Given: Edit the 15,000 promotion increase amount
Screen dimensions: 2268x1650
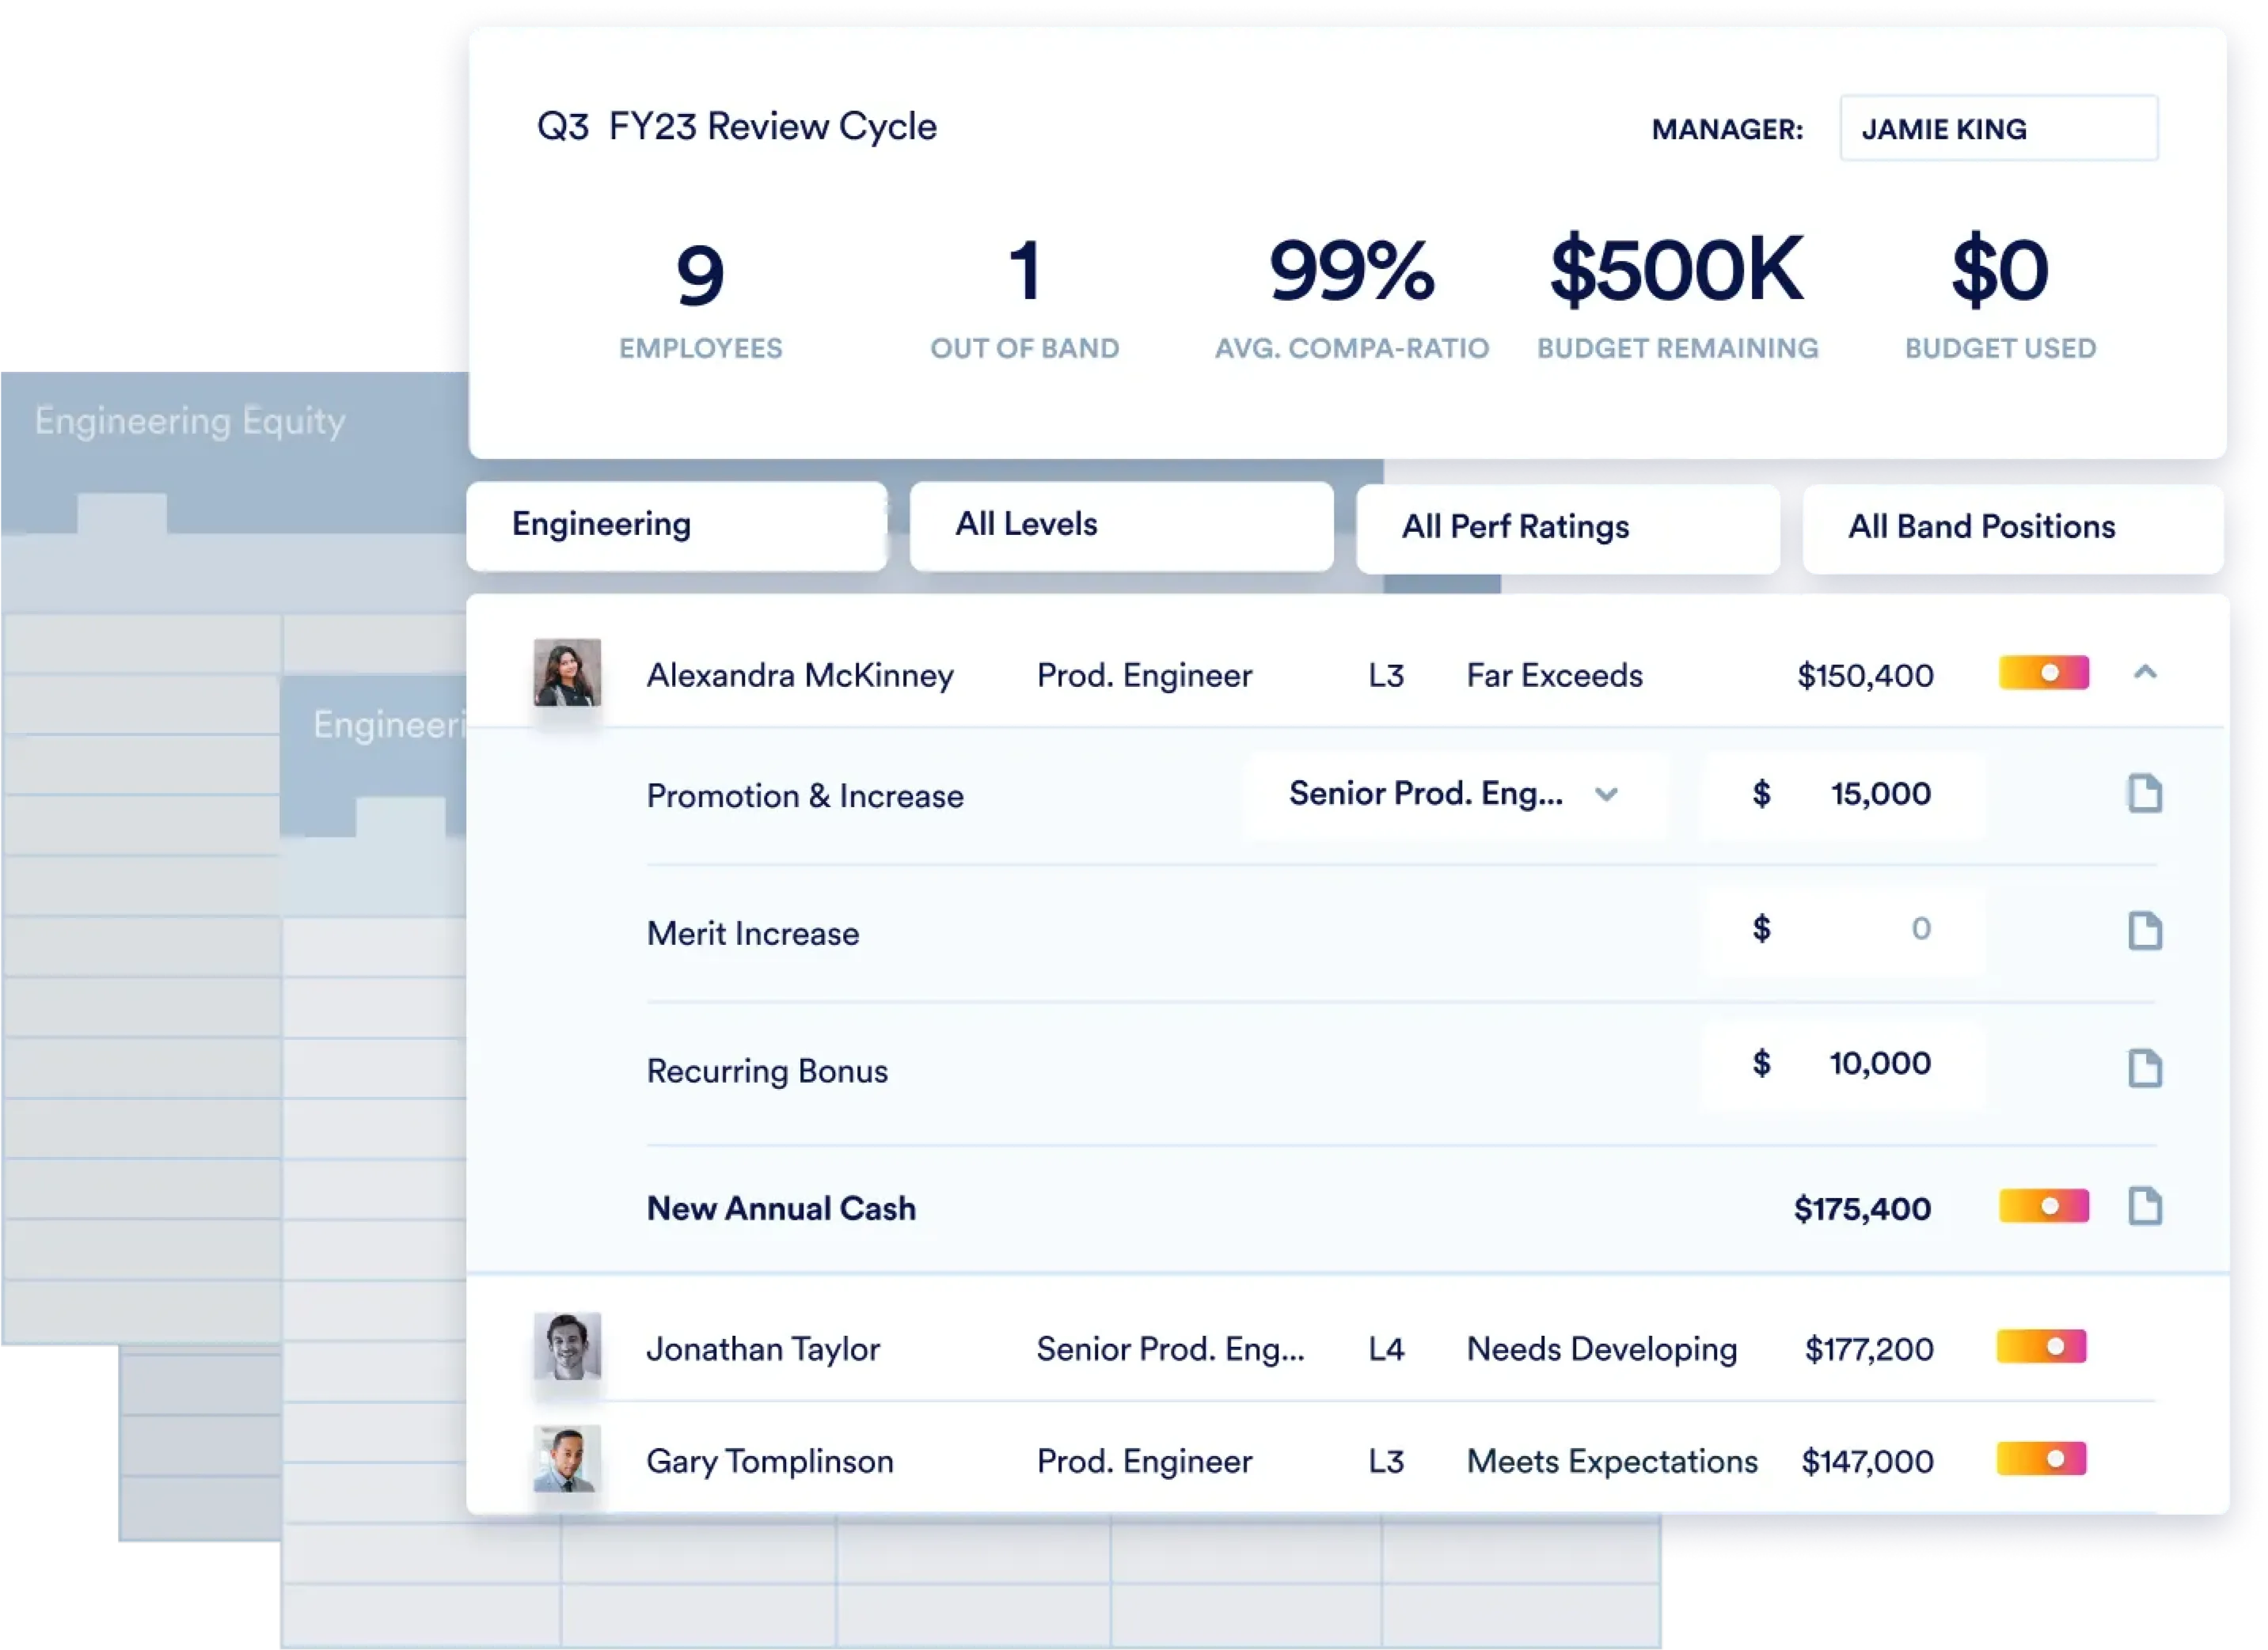Looking at the screenshot, I should (1883, 795).
